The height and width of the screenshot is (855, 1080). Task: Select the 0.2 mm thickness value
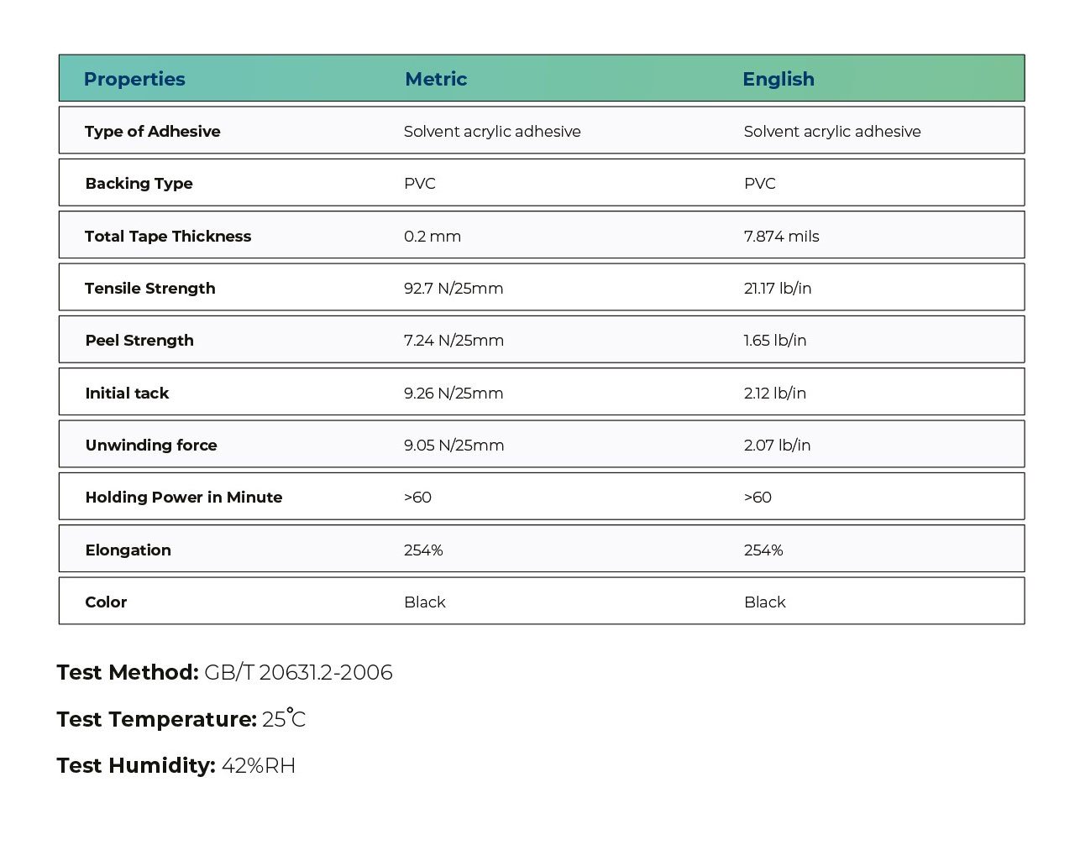pyautogui.click(x=432, y=236)
